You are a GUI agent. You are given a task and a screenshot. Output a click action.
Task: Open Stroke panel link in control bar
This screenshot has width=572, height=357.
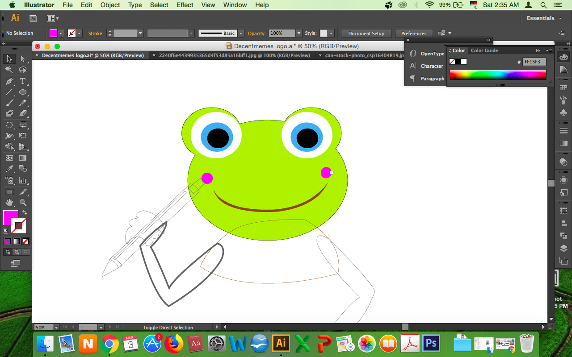pos(96,33)
